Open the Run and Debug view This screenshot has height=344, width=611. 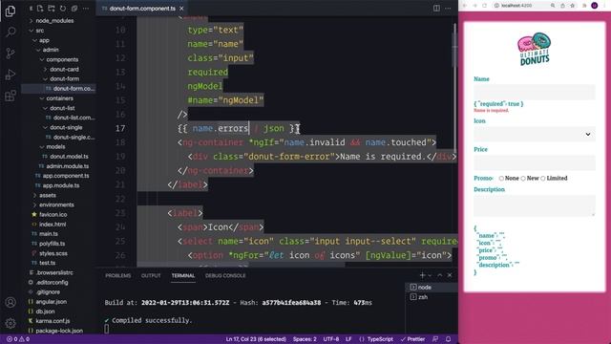tap(11, 75)
